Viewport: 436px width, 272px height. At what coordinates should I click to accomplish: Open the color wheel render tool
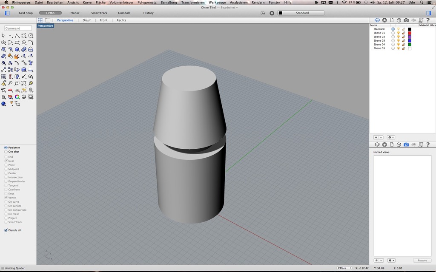click(17, 97)
